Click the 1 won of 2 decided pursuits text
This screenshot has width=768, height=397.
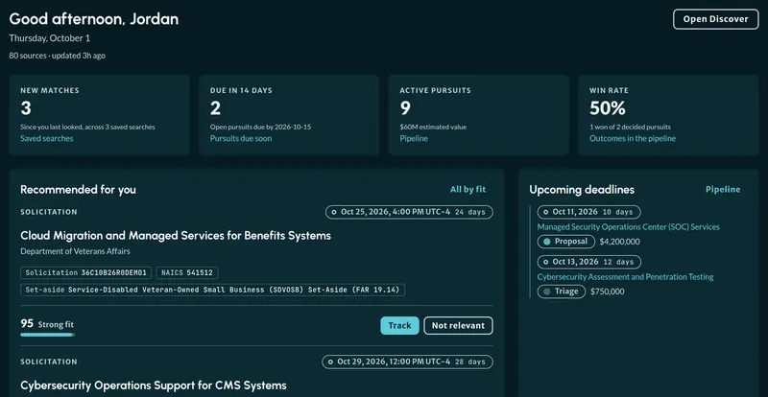point(630,128)
